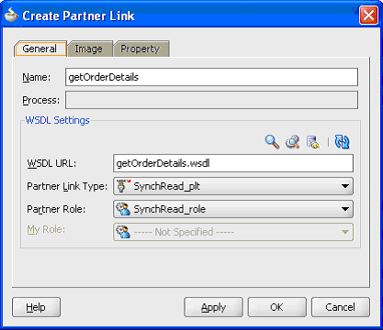Click the Name field with getOrderDetails
The image size is (383, 330).
(x=211, y=77)
